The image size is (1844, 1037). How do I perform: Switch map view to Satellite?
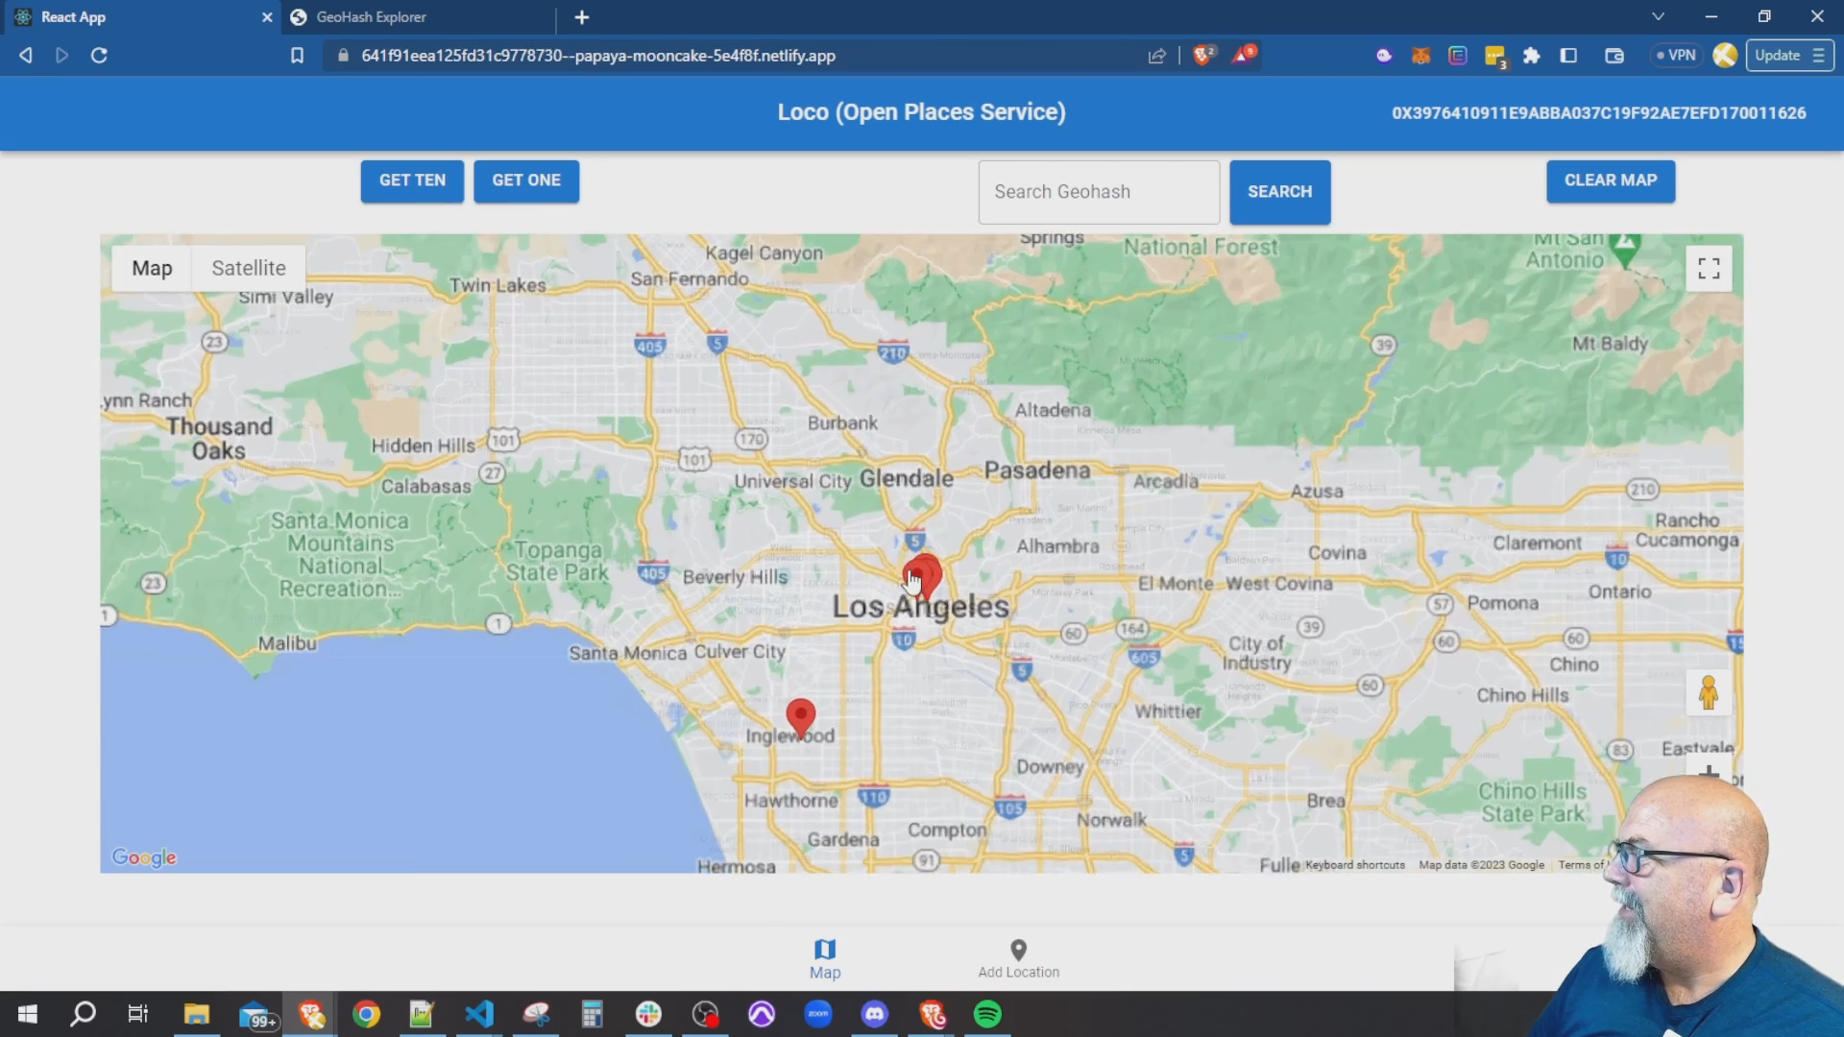[x=249, y=268]
